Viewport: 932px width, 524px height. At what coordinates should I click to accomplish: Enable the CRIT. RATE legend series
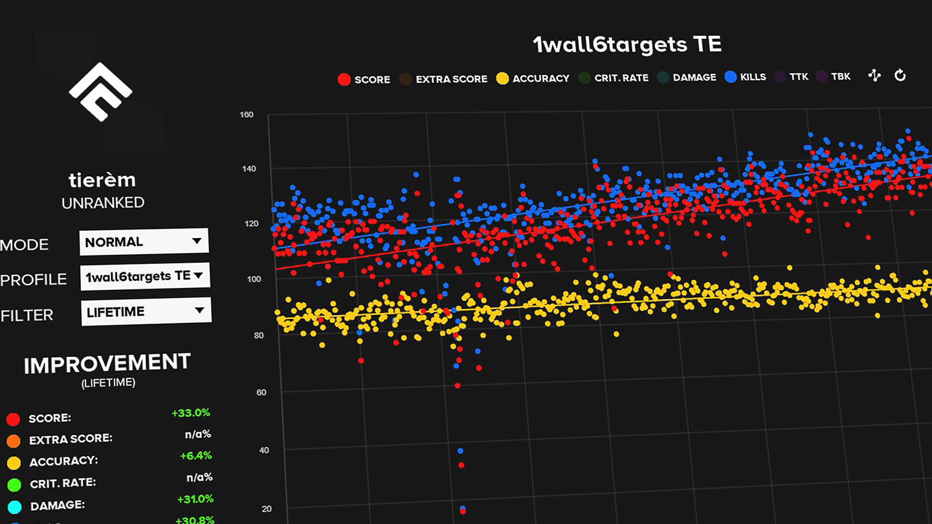(x=613, y=78)
